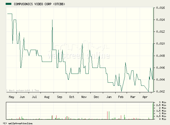Click the Sep month label

coord(59,97)
